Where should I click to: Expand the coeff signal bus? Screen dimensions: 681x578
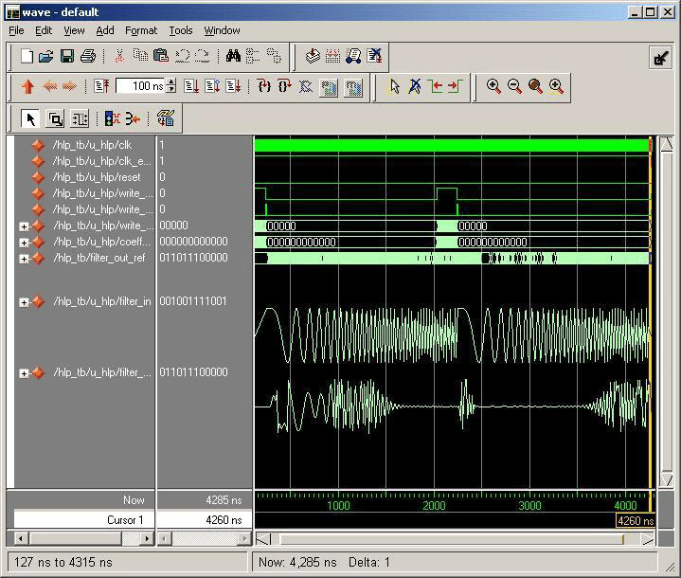point(24,242)
